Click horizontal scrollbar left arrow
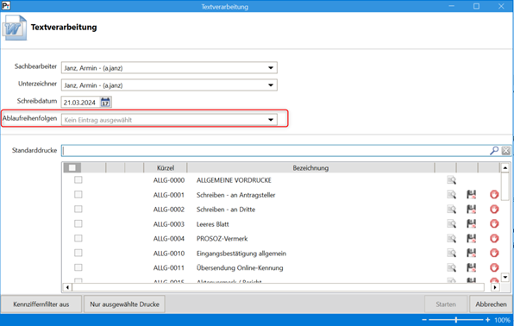This screenshot has height=326, width=514. coord(67,287)
